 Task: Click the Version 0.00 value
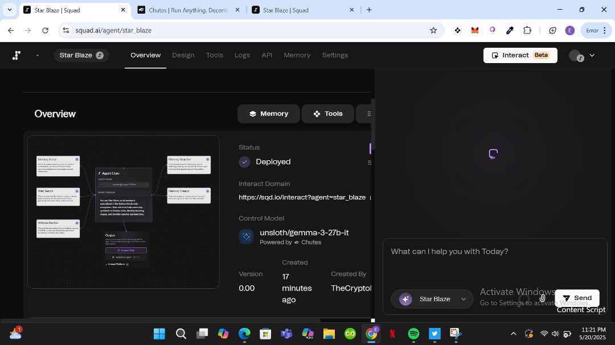(x=247, y=288)
